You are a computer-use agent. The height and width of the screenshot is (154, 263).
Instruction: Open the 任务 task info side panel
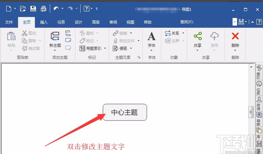tap(259, 88)
